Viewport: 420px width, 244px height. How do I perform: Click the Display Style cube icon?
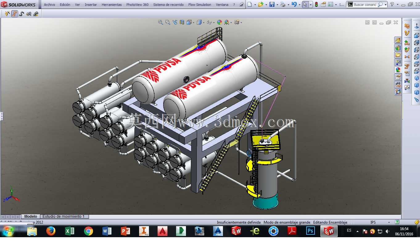pos(199,22)
